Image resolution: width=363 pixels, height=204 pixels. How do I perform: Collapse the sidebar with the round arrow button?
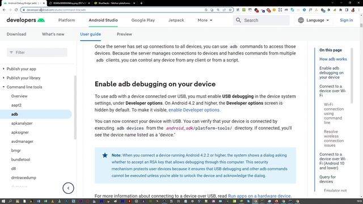(x=68, y=188)
